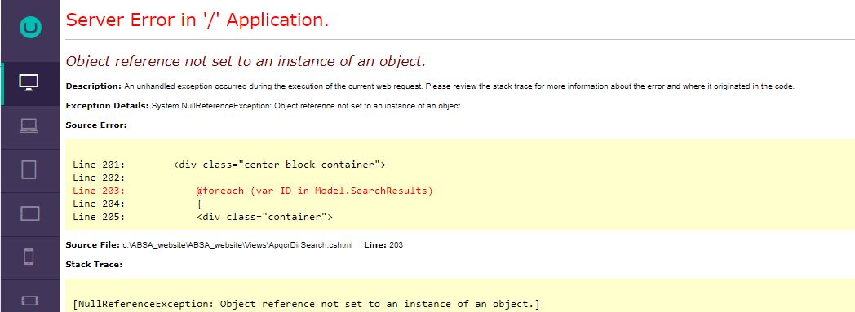Click the "Server Error in '/' Application." heading
855x312 pixels.
coord(197,20)
